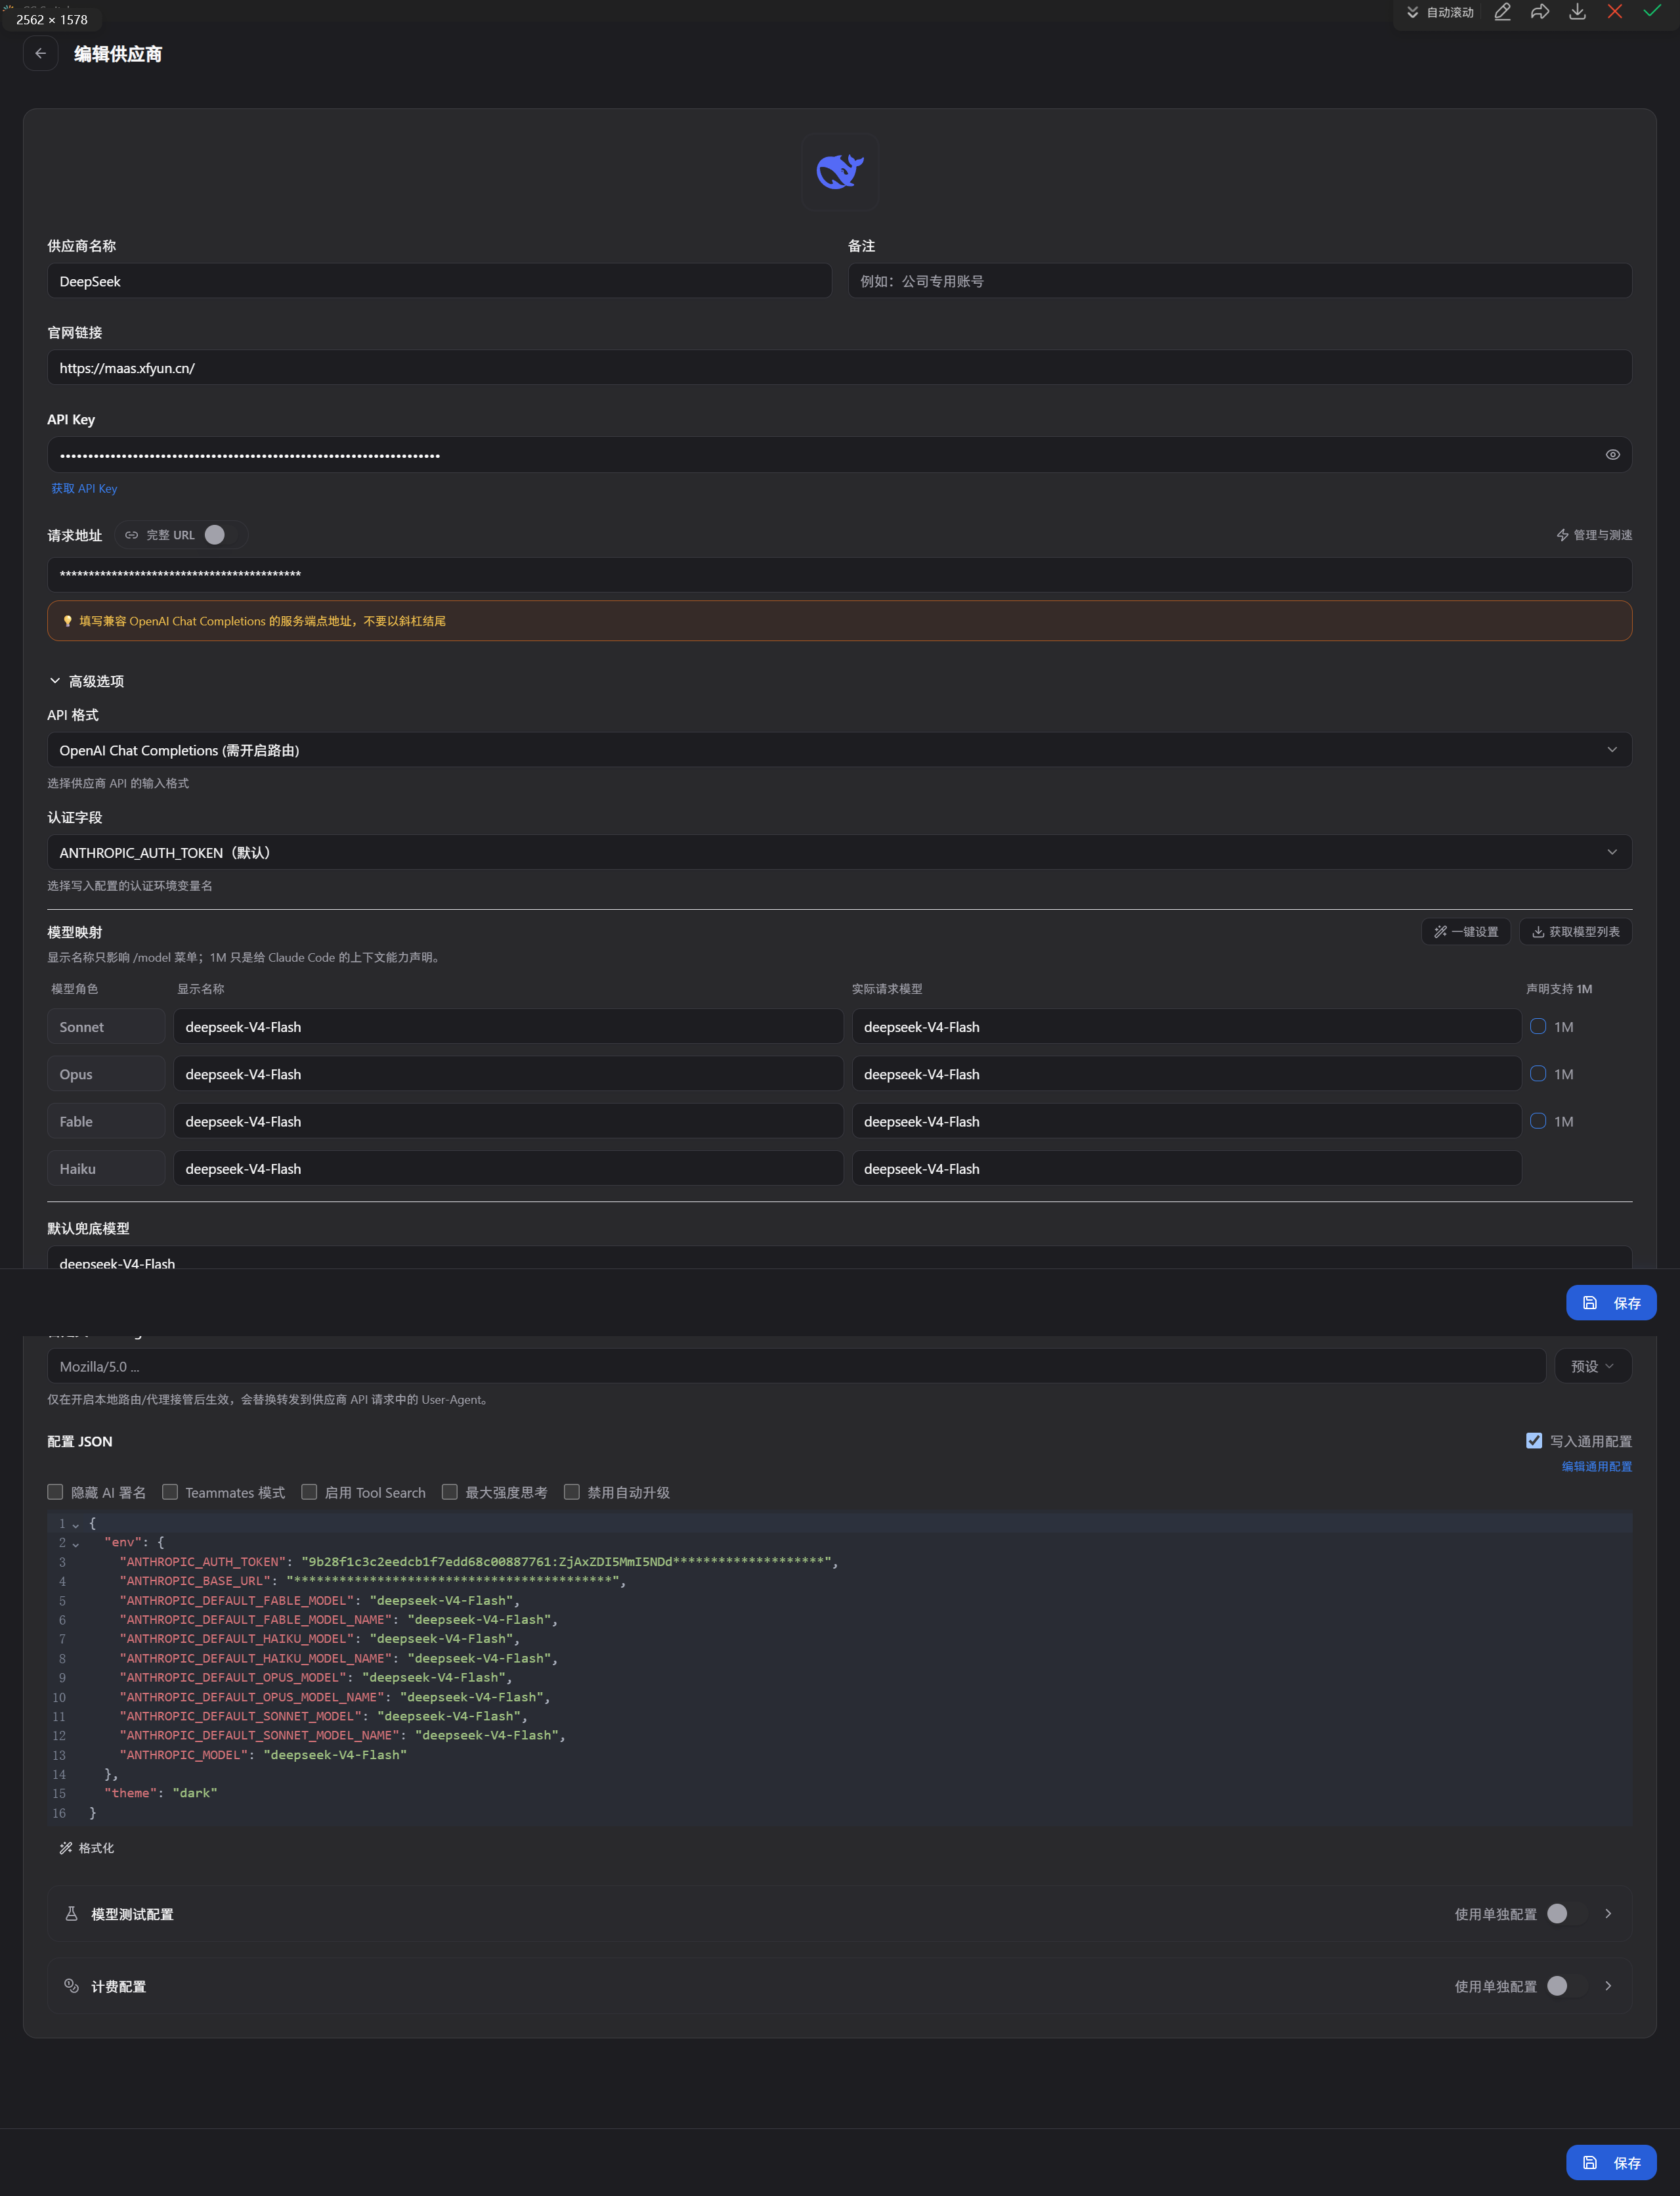Click the 格式化 button under the JSON editor

click(x=87, y=1848)
